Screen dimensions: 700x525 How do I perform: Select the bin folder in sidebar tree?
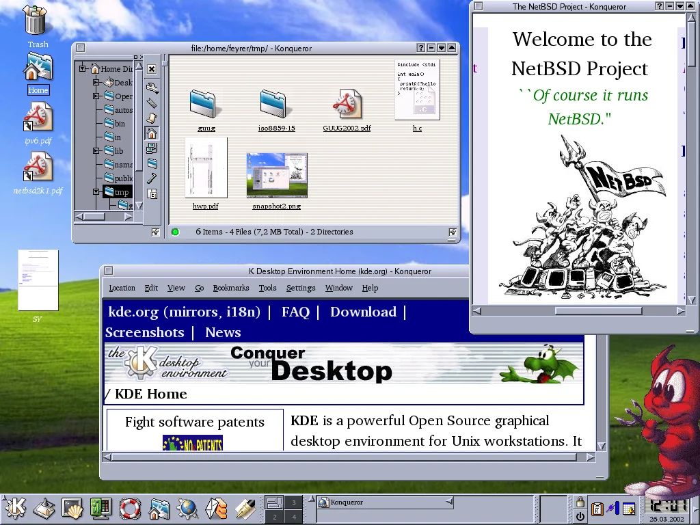click(x=115, y=124)
